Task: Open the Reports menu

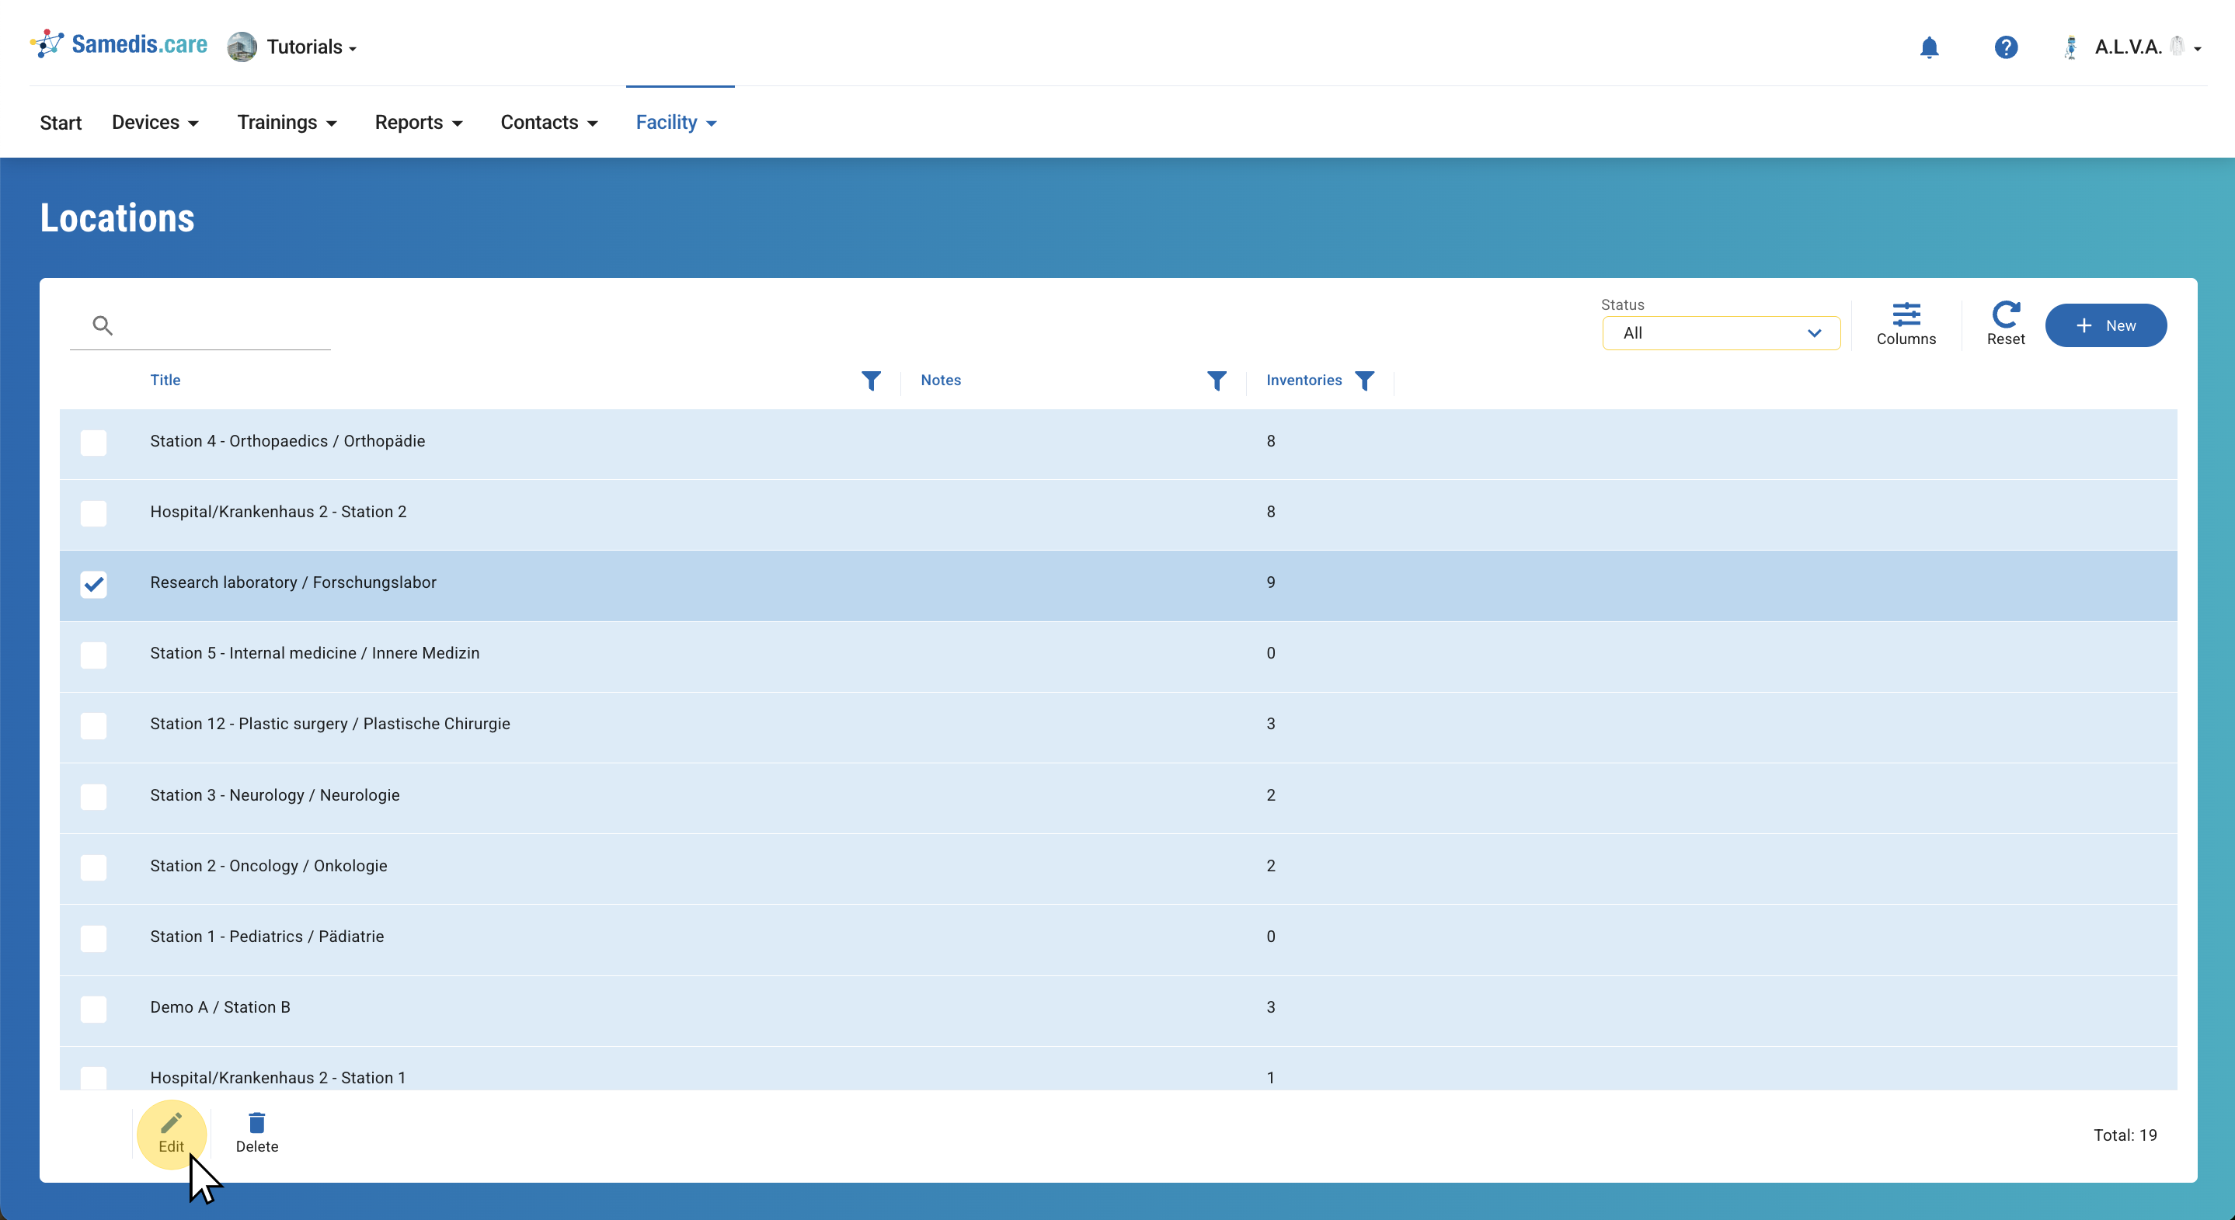Action: tap(418, 122)
